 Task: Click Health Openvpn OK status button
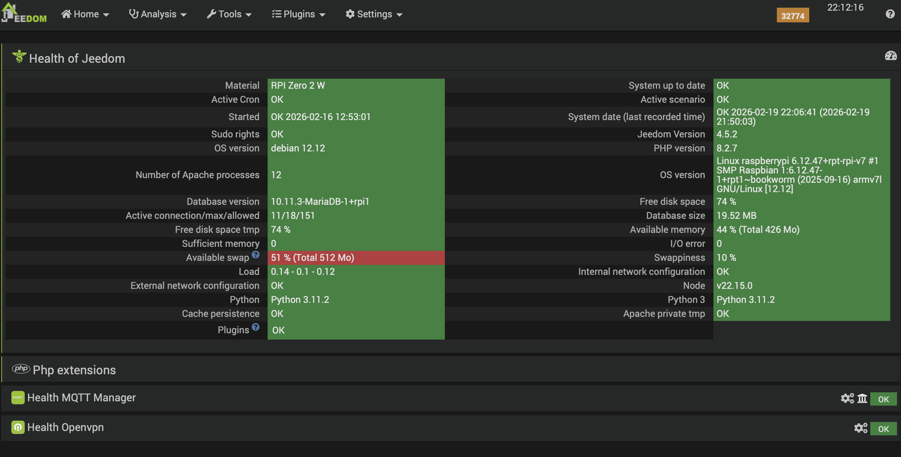click(883, 429)
